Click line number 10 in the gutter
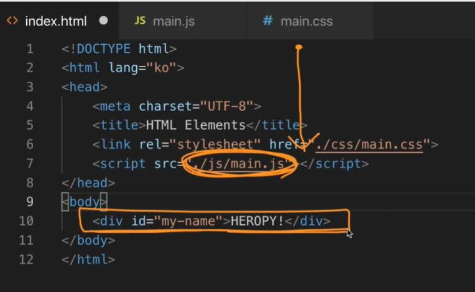475x292 pixels. click(26, 221)
